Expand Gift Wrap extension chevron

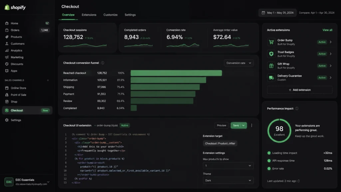click(x=331, y=66)
